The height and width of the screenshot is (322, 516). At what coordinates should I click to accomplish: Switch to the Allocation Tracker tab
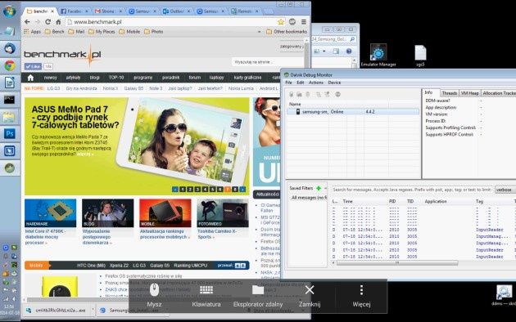pos(499,93)
